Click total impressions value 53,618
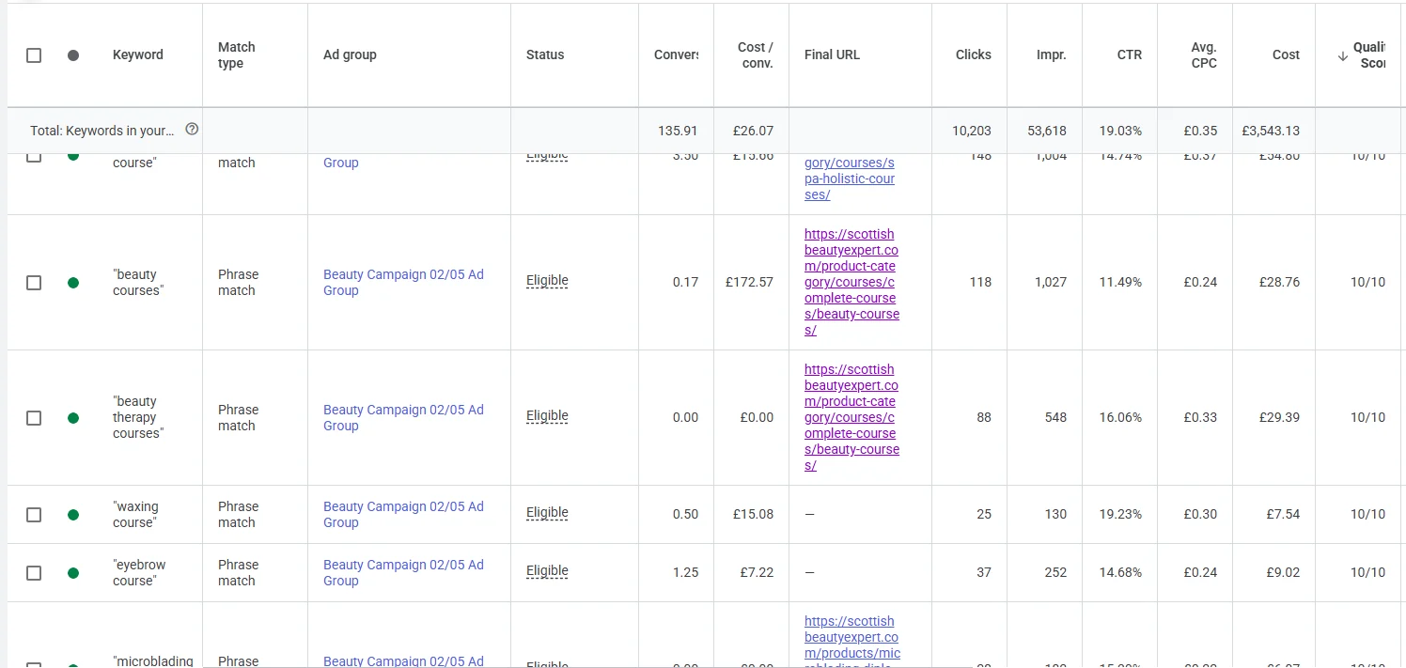 (1047, 132)
